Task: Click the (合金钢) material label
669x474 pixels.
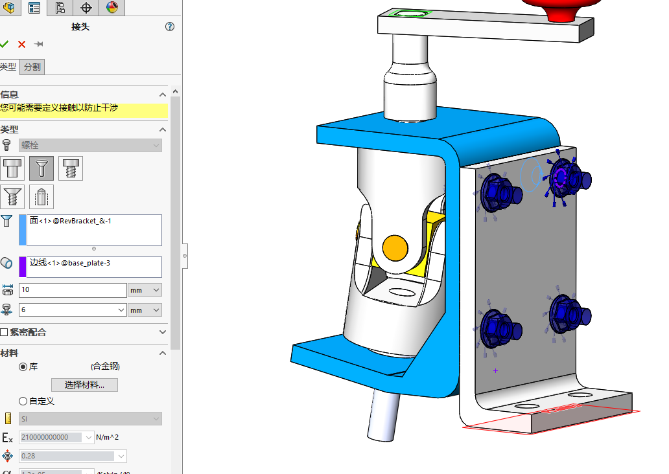Action: 105,366
